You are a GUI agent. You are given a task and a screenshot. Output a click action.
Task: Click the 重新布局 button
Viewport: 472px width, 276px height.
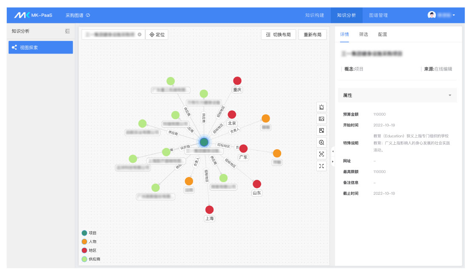click(x=312, y=34)
